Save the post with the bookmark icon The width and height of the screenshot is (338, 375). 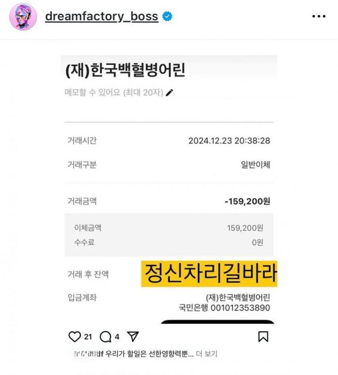263,336
